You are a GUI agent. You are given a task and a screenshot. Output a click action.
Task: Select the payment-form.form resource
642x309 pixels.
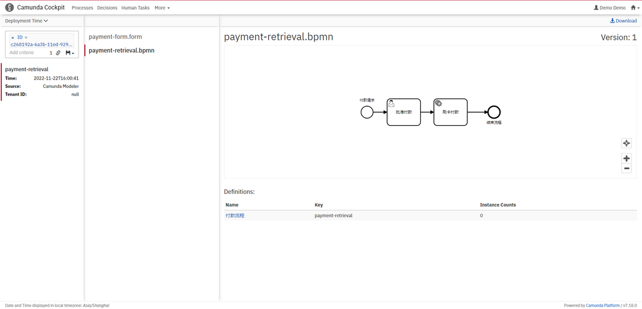pos(115,37)
